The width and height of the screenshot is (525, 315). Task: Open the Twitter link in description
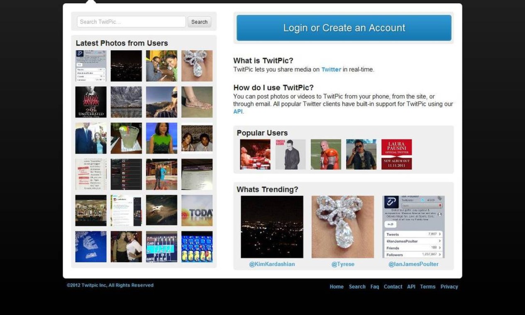[331, 70]
